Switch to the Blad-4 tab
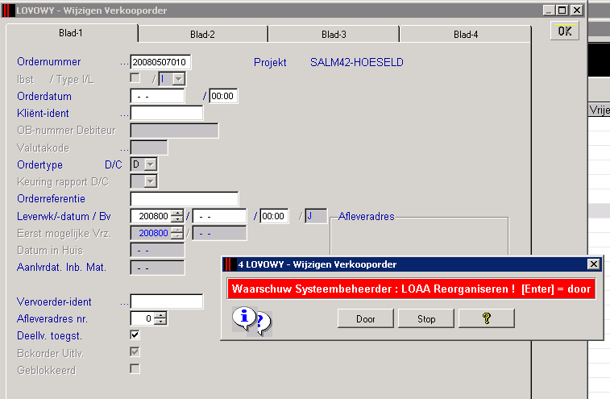The image size is (610, 399). [x=466, y=35]
